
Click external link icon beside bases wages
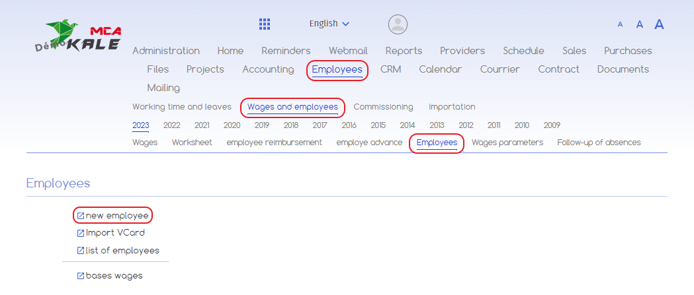(81, 276)
